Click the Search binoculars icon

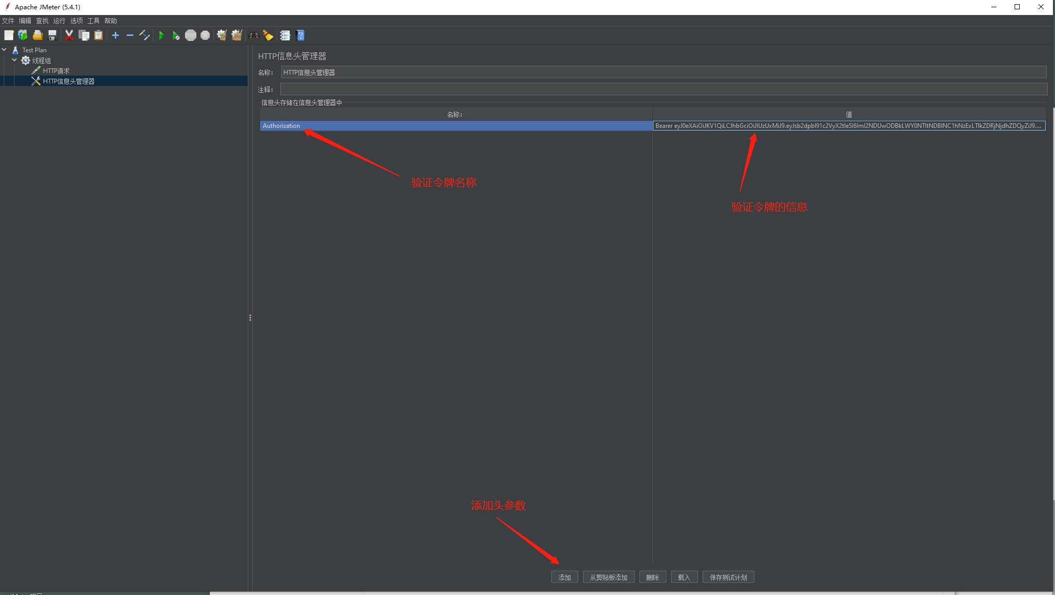(254, 35)
